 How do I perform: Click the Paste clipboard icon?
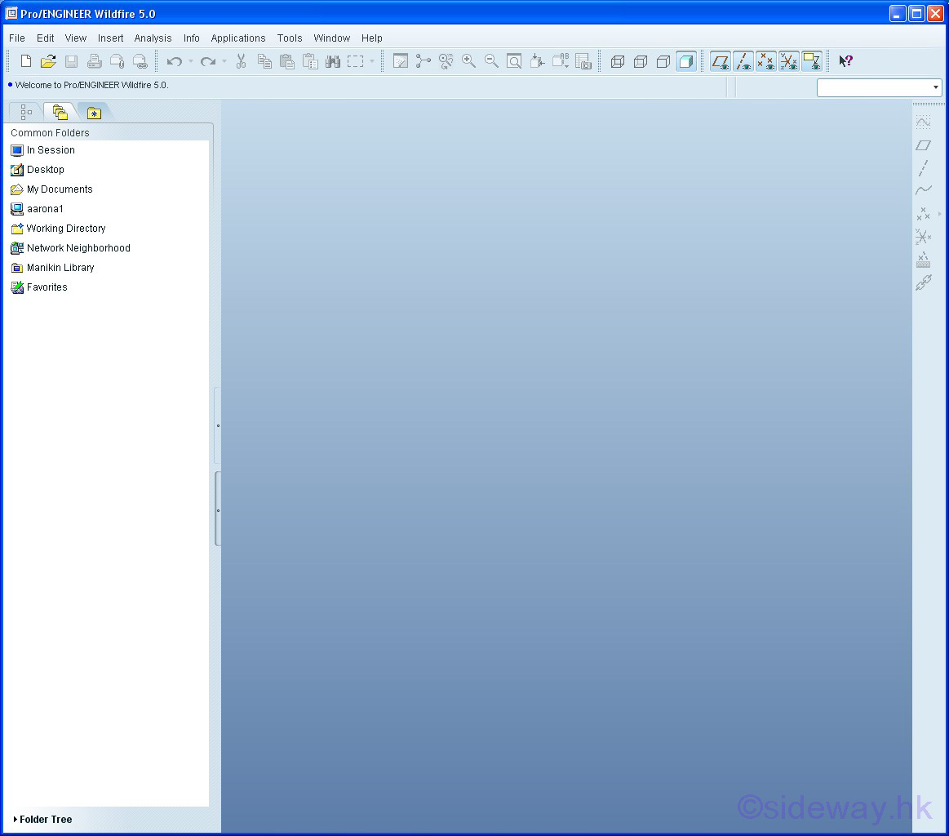tap(287, 61)
